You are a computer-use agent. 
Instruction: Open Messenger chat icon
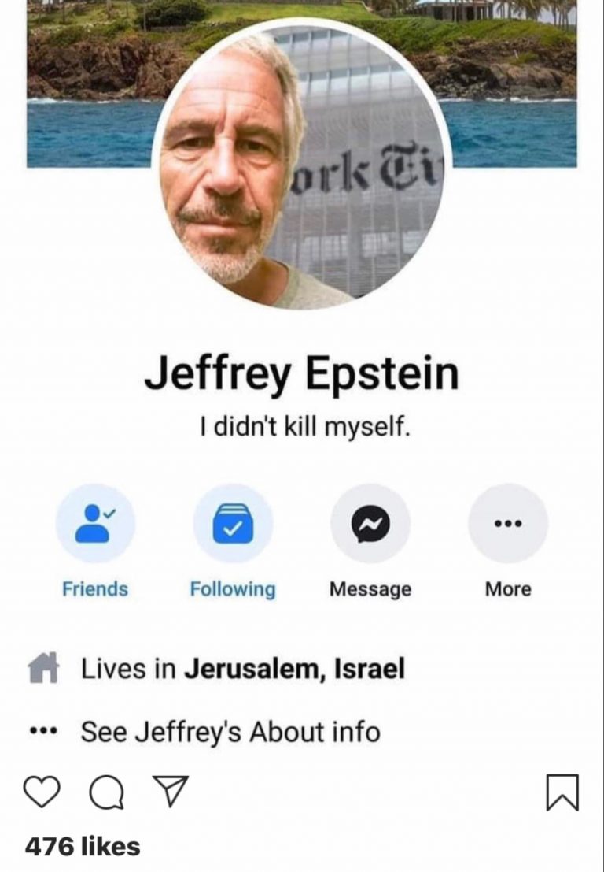tap(370, 523)
